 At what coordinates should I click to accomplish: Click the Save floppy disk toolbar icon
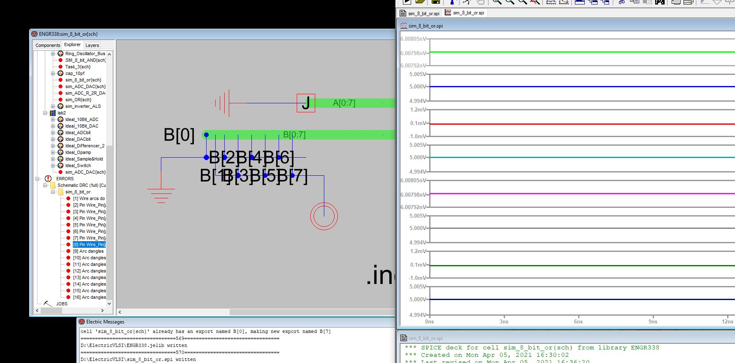436,2
